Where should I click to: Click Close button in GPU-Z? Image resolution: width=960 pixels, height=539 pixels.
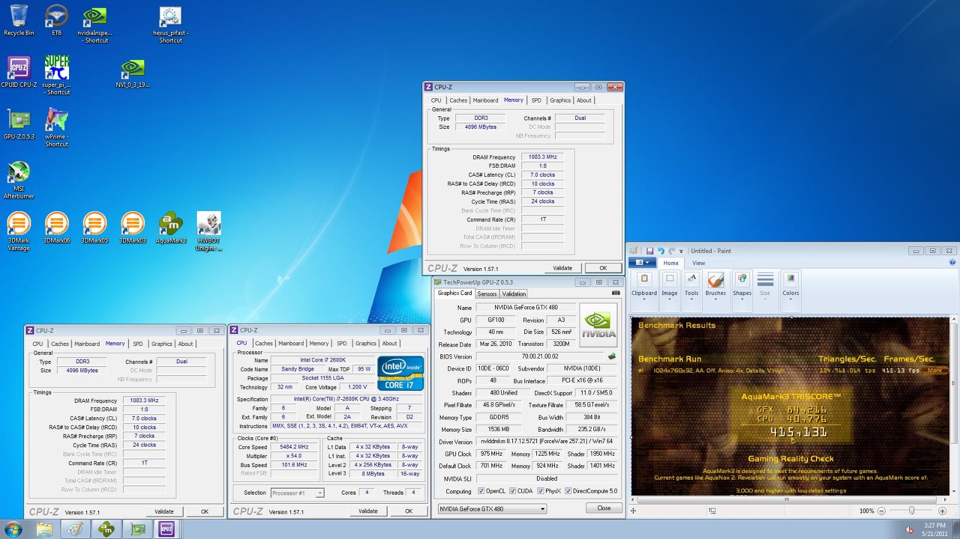tap(604, 508)
